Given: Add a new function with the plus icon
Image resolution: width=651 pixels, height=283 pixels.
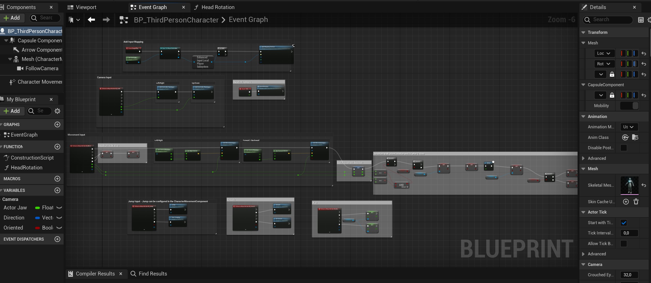Looking at the screenshot, I should 57,147.
